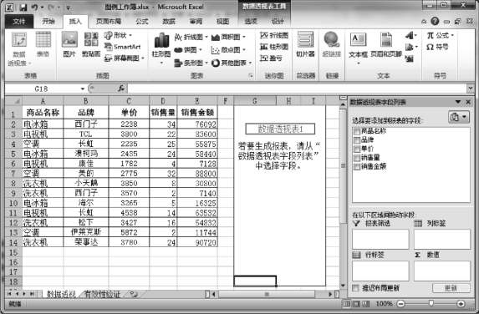
Task: Switch to the 设计 Design tab
Action: click(x=278, y=22)
